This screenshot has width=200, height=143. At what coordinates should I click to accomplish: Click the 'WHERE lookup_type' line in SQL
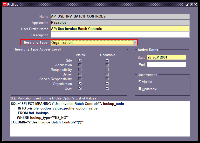coord(43,118)
